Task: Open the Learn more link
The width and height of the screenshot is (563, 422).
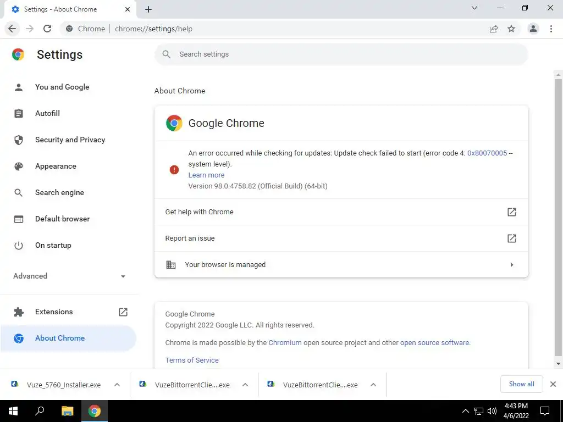Action: coord(207,175)
